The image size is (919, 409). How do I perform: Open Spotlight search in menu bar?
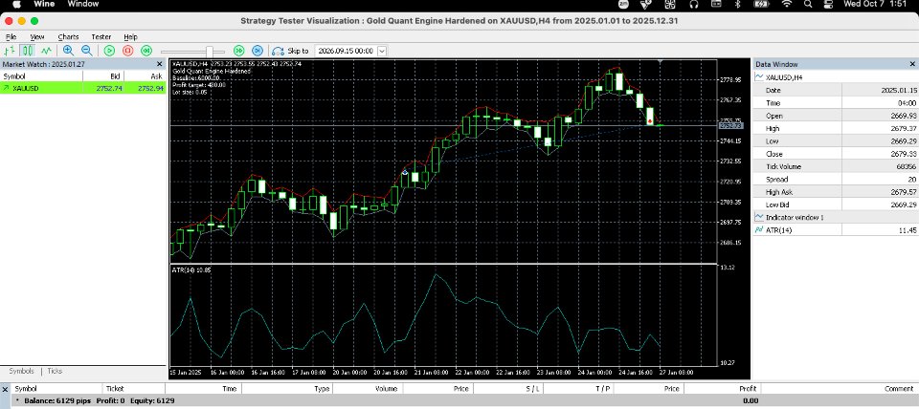coord(808,4)
